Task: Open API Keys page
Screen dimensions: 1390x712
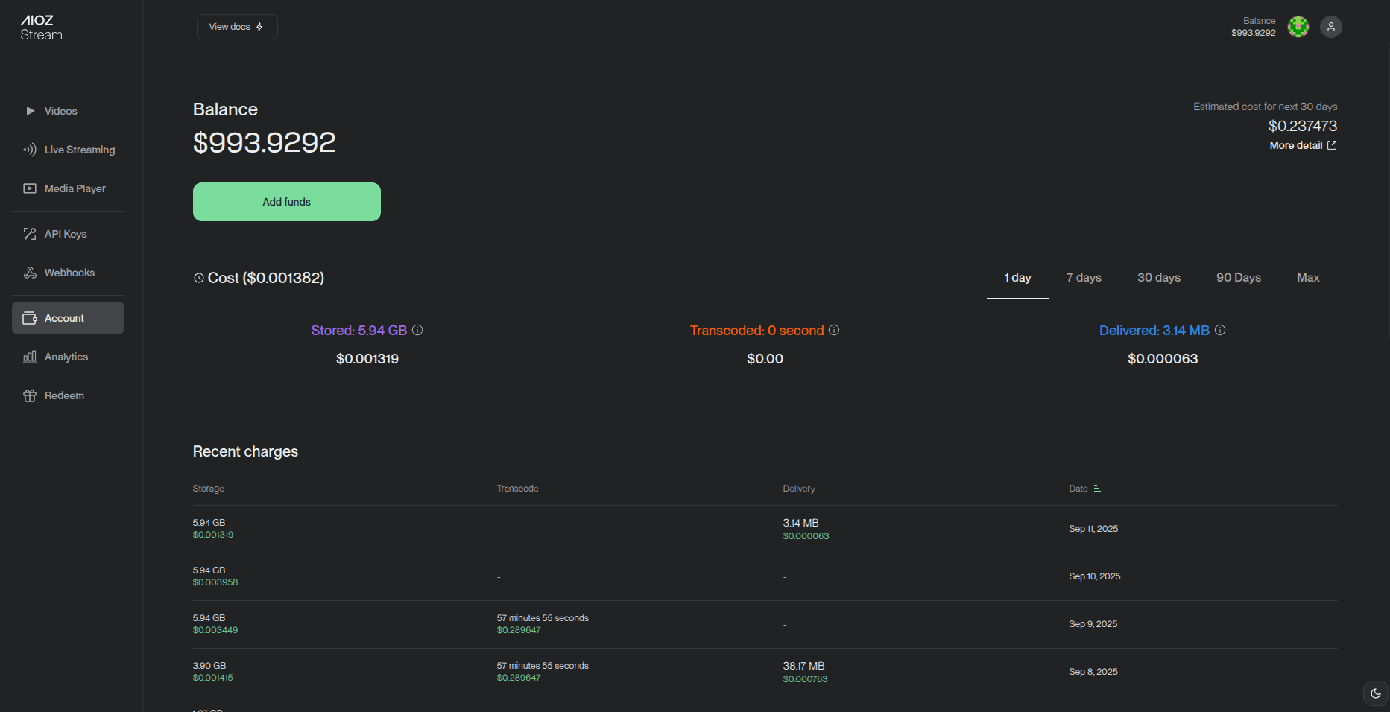Action: [x=65, y=234]
